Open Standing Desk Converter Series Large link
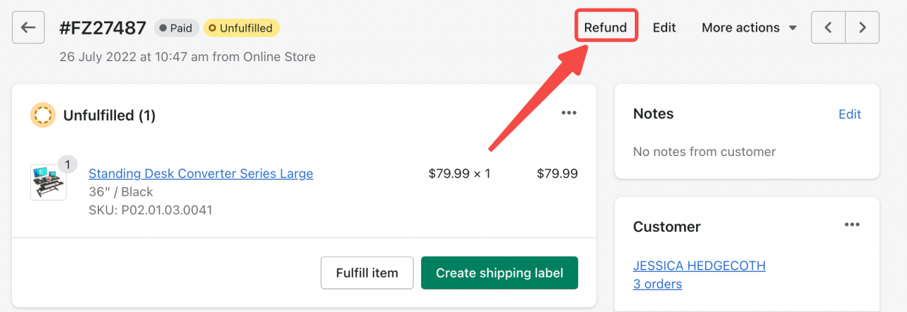 (x=200, y=174)
